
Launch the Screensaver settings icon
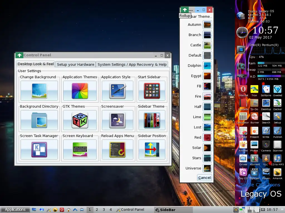(x=117, y=120)
